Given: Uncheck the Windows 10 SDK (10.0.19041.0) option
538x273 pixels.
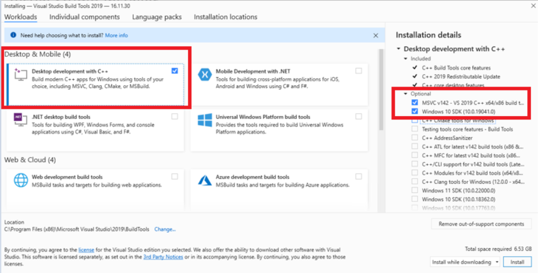Looking at the screenshot, I should pos(414,112).
